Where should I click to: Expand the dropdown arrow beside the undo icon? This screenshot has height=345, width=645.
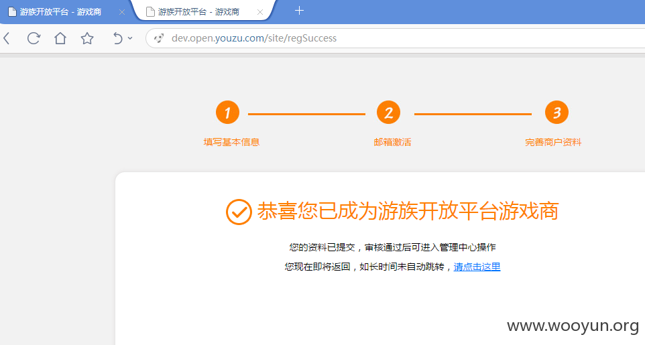pyautogui.click(x=130, y=38)
